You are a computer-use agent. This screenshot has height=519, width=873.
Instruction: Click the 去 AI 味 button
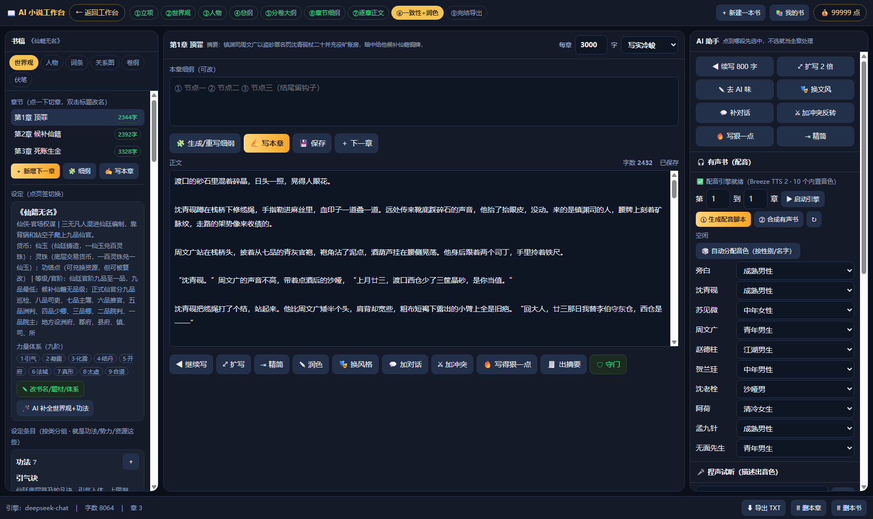[x=734, y=89]
